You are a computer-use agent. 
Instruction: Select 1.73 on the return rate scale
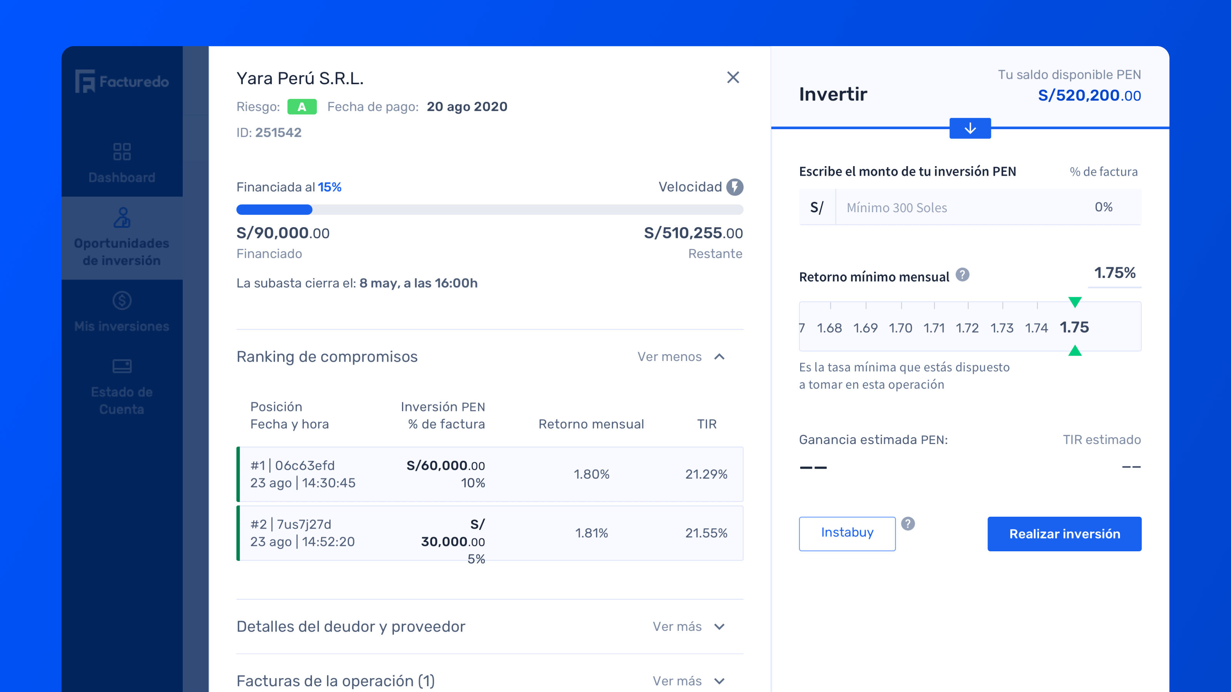pyautogui.click(x=1002, y=328)
